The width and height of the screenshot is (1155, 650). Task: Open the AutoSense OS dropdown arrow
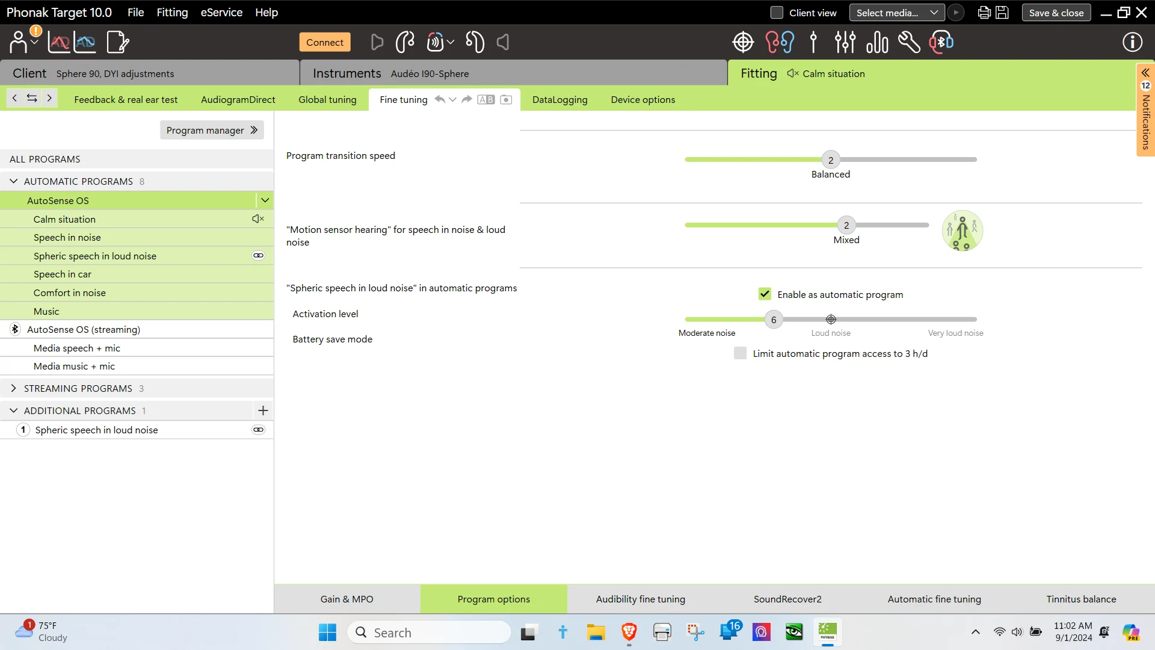point(265,200)
